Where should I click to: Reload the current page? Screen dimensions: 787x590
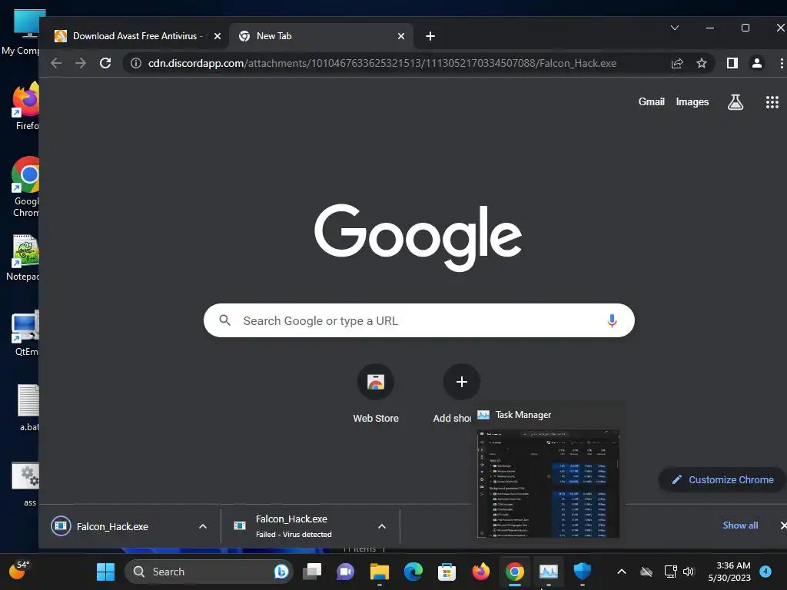[x=105, y=63]
